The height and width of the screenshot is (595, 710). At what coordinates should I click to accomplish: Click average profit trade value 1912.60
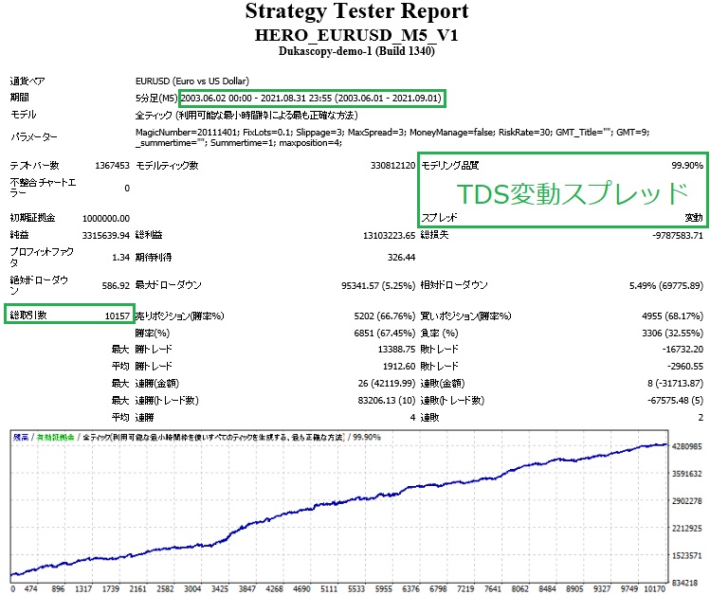pos(399,366)
